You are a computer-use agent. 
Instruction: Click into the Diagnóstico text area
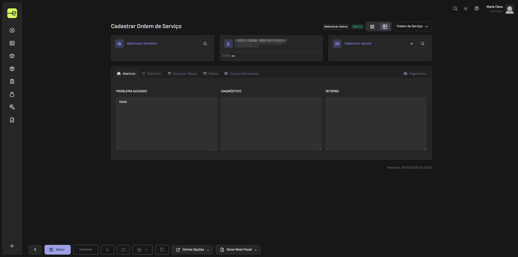pyautogui.click(x=271, y=124)
